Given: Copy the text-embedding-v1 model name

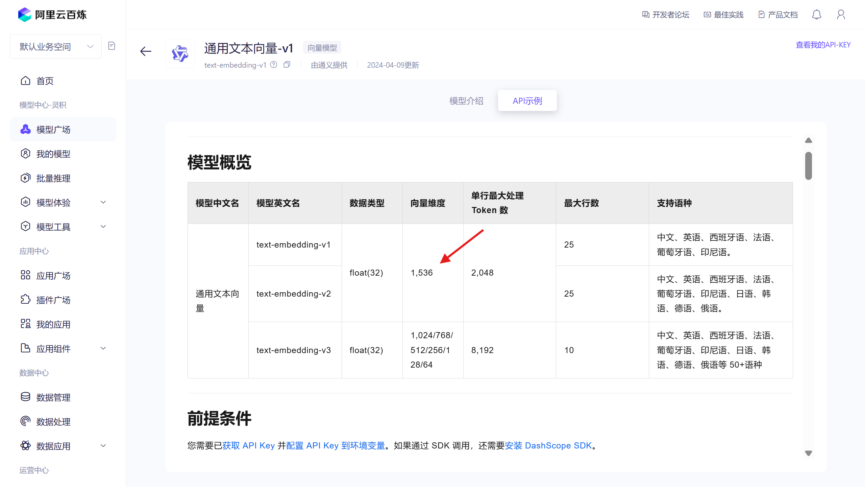Looking at the screenshot, I should 287,65.
